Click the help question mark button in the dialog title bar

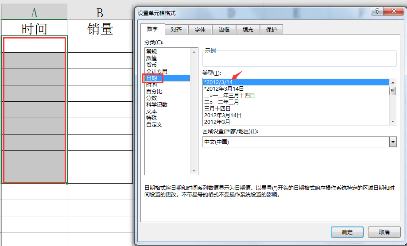click(x=377, y=11)
